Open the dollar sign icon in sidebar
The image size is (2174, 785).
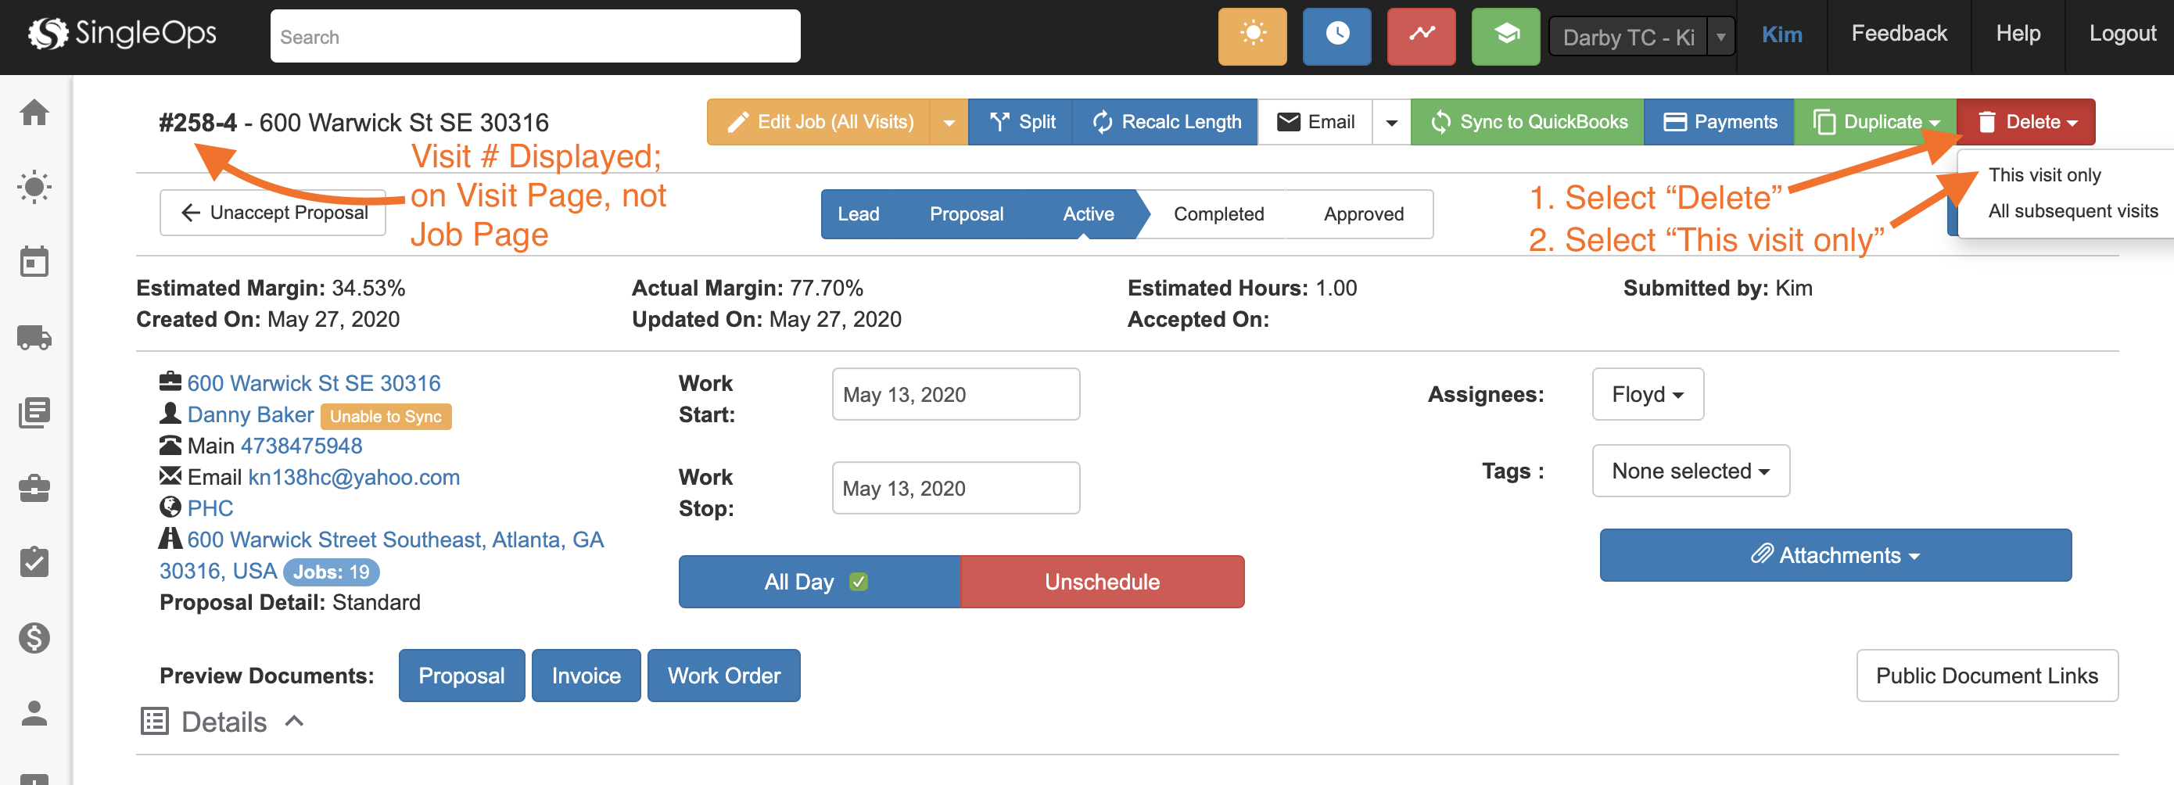coord(34,637)
